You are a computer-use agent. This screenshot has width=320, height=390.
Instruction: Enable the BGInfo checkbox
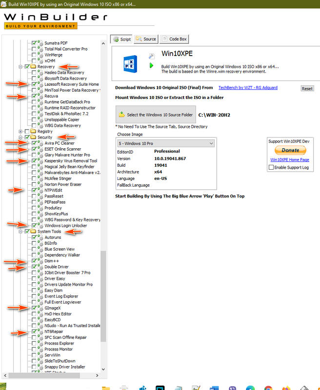(34, 243)
